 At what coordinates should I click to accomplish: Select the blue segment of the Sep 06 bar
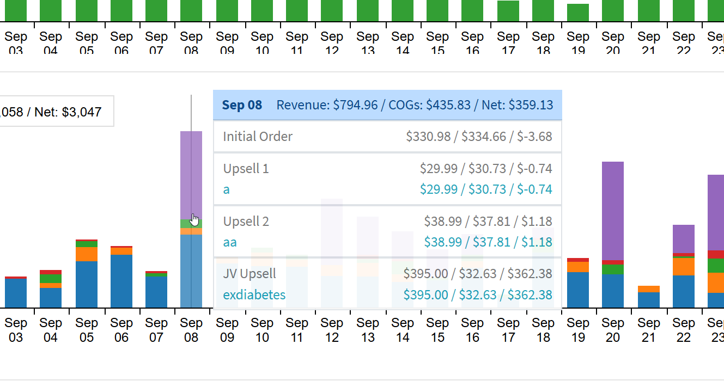[121, 281]
